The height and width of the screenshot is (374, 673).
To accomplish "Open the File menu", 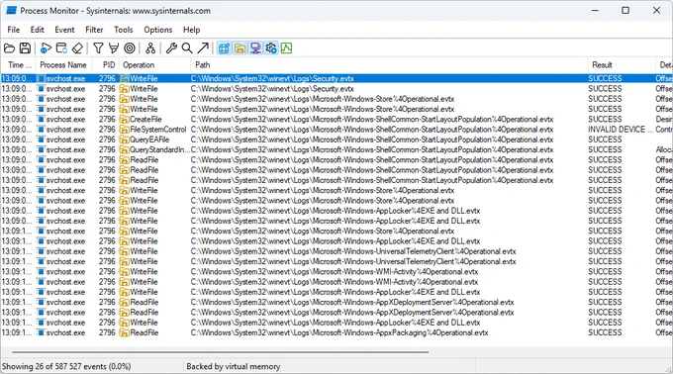I will 13,30.
